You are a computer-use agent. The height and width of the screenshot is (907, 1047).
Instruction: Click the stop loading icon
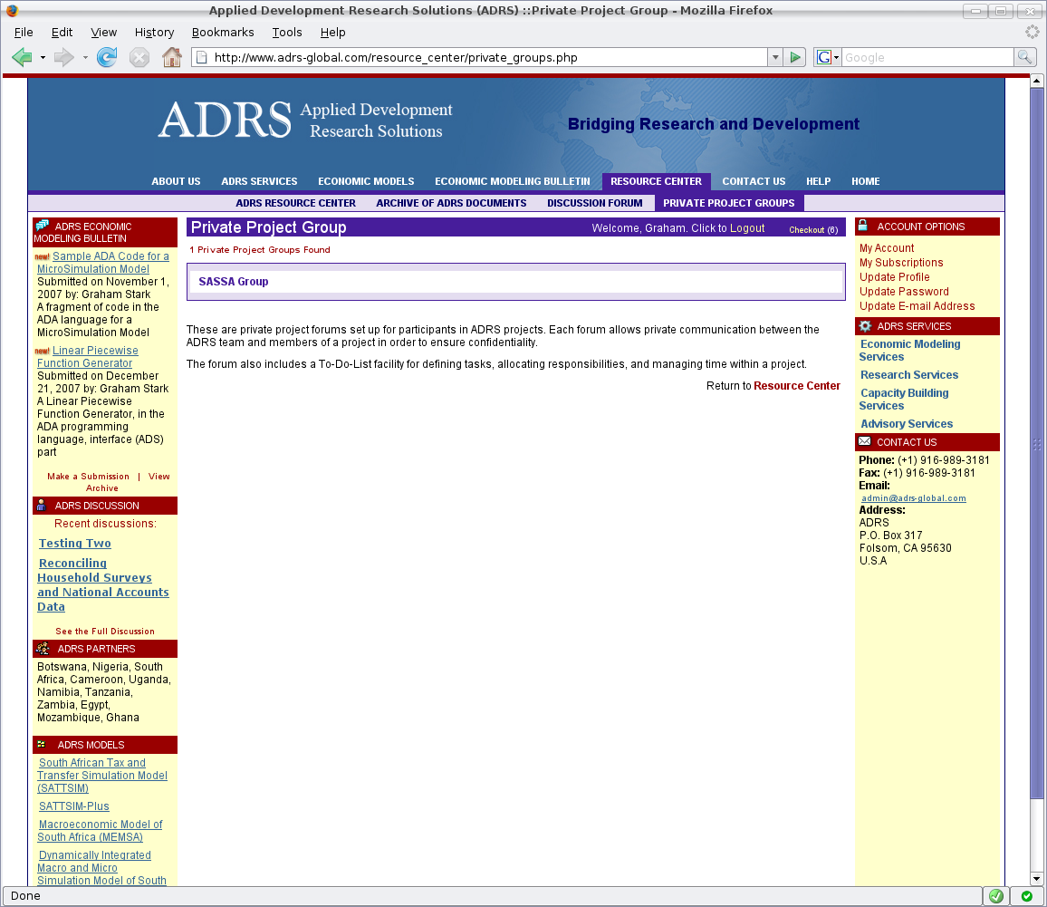pos(139,56)
